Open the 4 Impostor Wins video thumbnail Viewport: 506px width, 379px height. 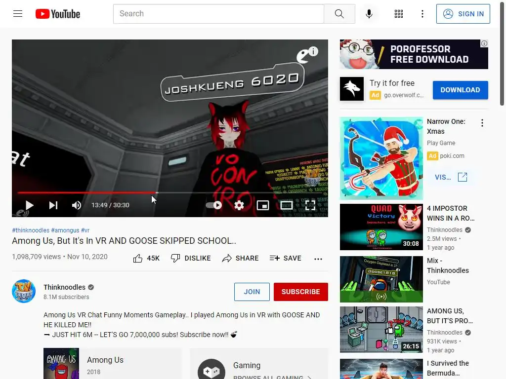[381, 227]
